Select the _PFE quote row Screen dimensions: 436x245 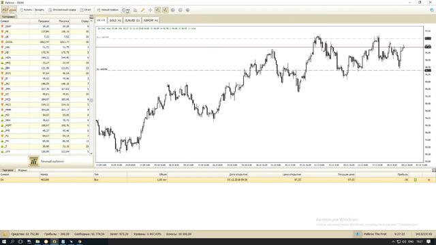point(44,131)
